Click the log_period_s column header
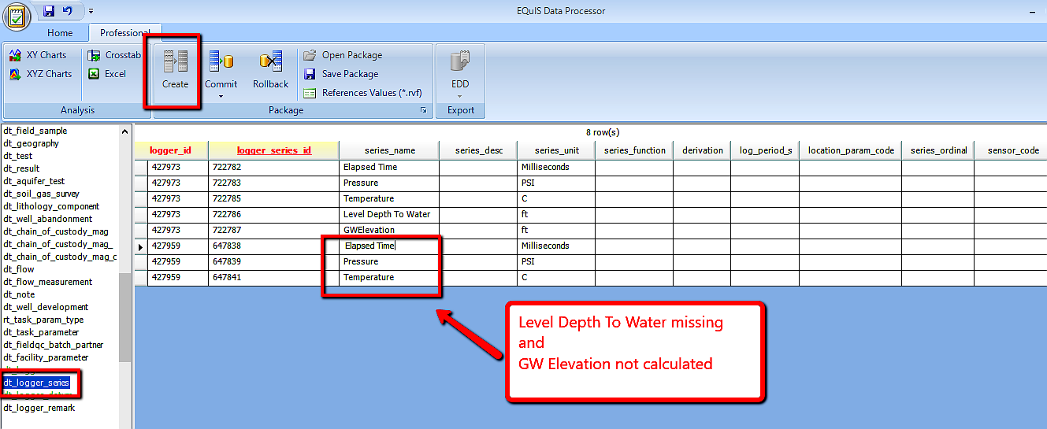1047x429 pixels. point(765,150)
